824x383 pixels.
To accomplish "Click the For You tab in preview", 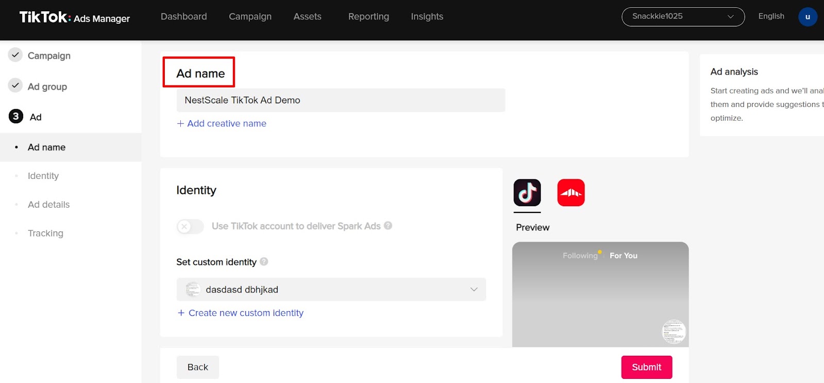I will [x=624, y=256].
